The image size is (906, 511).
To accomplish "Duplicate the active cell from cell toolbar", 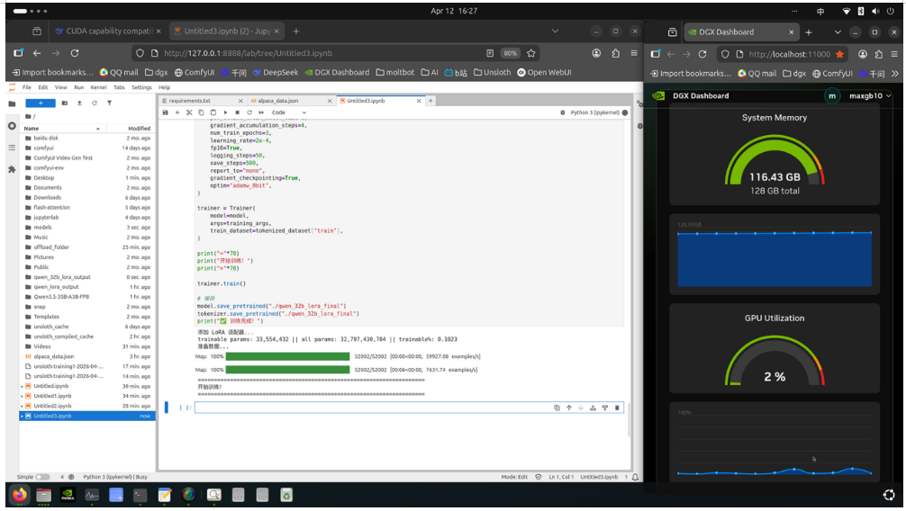I will point(557,408).
